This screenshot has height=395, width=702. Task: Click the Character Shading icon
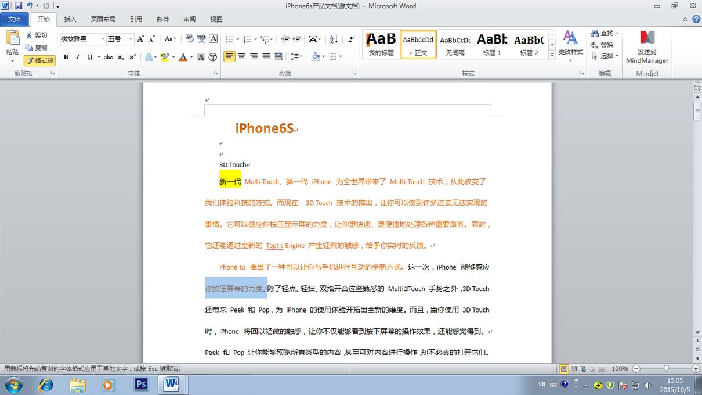point(201,57)
